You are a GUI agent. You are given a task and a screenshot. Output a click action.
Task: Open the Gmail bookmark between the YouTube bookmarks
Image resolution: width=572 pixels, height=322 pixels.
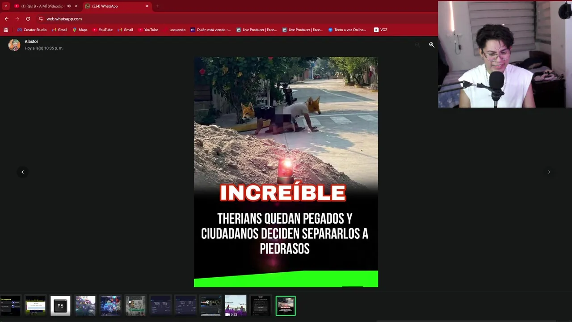tap(125, 30)
